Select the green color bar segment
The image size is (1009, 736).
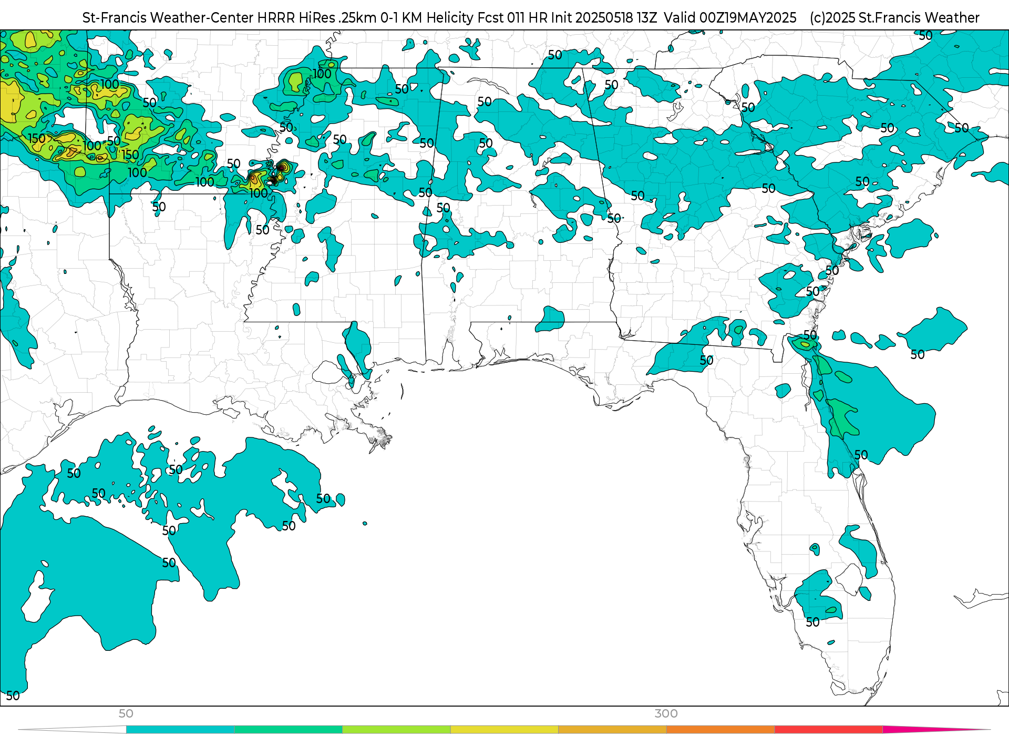click(289, 729)
